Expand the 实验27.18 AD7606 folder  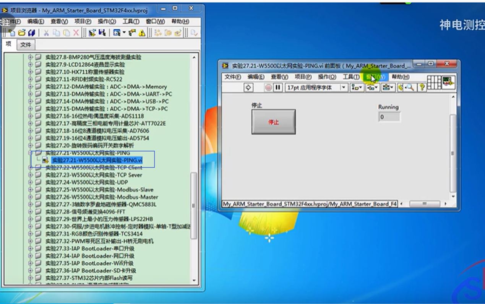click(x=31, y=130)
